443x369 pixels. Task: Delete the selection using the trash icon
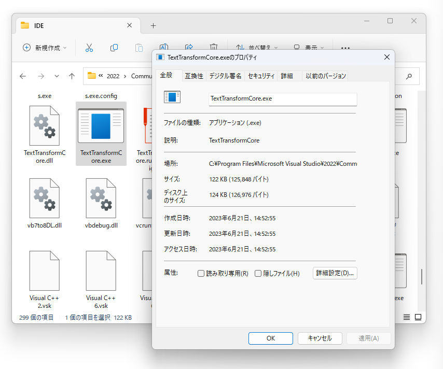click(x=213, y=47)
